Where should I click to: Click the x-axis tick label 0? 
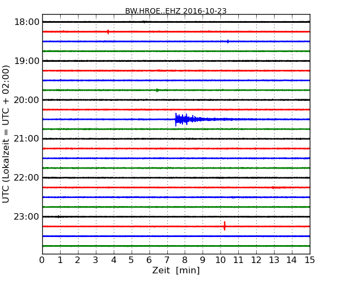coord(42,260)
